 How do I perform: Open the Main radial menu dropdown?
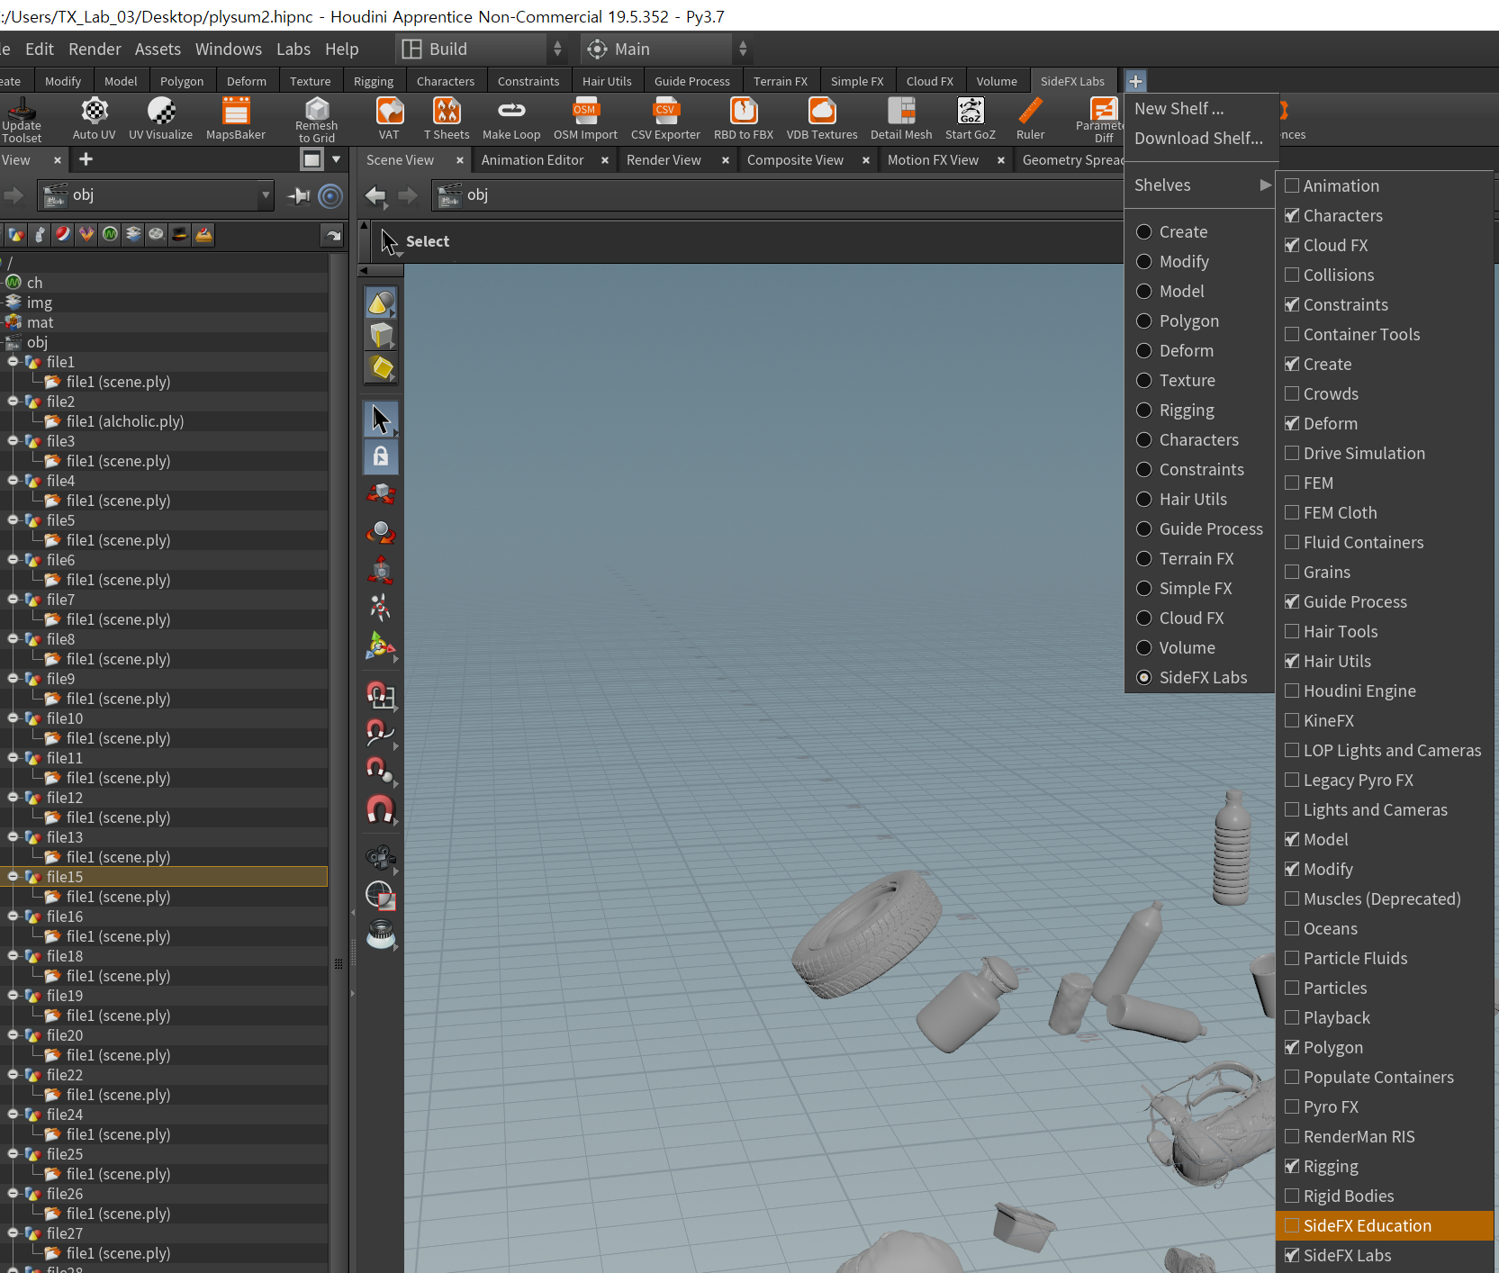click(667, 49)
